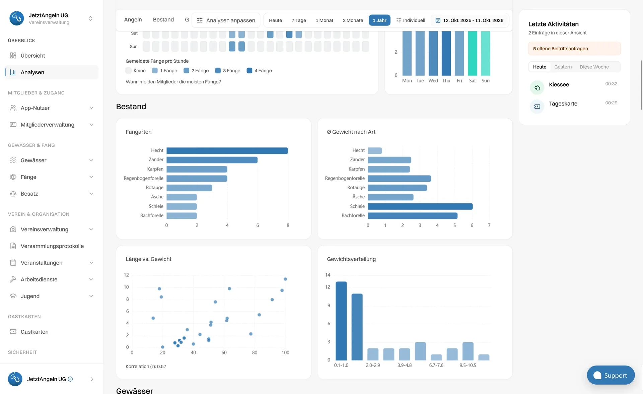This screenshot has height=394, width=643.
Task: Click the Versammlungsprotokolle document icon
Action: [13, 246]
